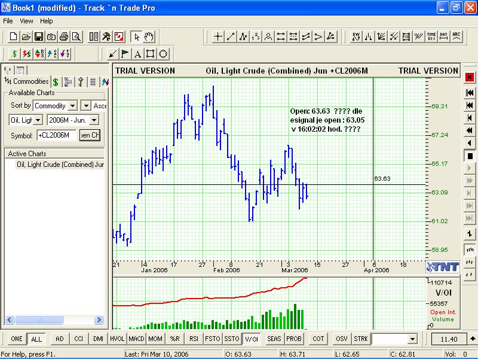Toggle the MOM momentum indicator
Screen dimensions: 478x359
(x=155, y=339)
